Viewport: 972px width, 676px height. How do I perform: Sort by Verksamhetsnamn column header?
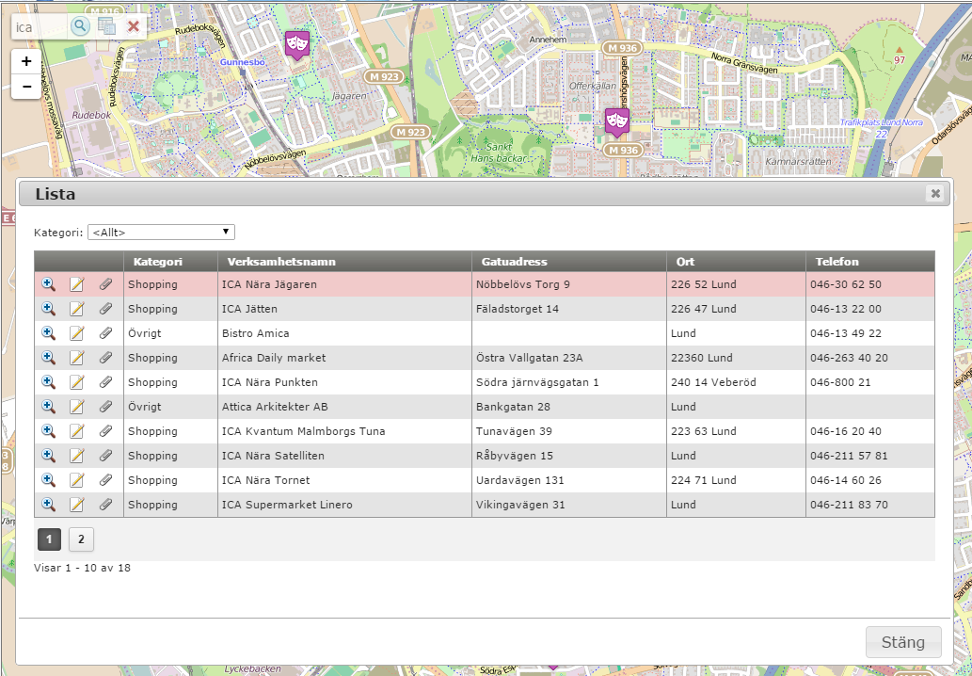344,261
